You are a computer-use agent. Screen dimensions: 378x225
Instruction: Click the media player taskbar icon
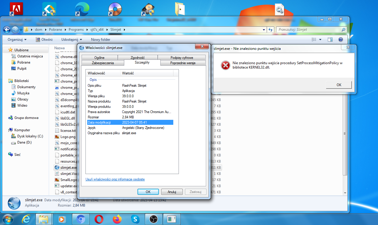(62, 219)
